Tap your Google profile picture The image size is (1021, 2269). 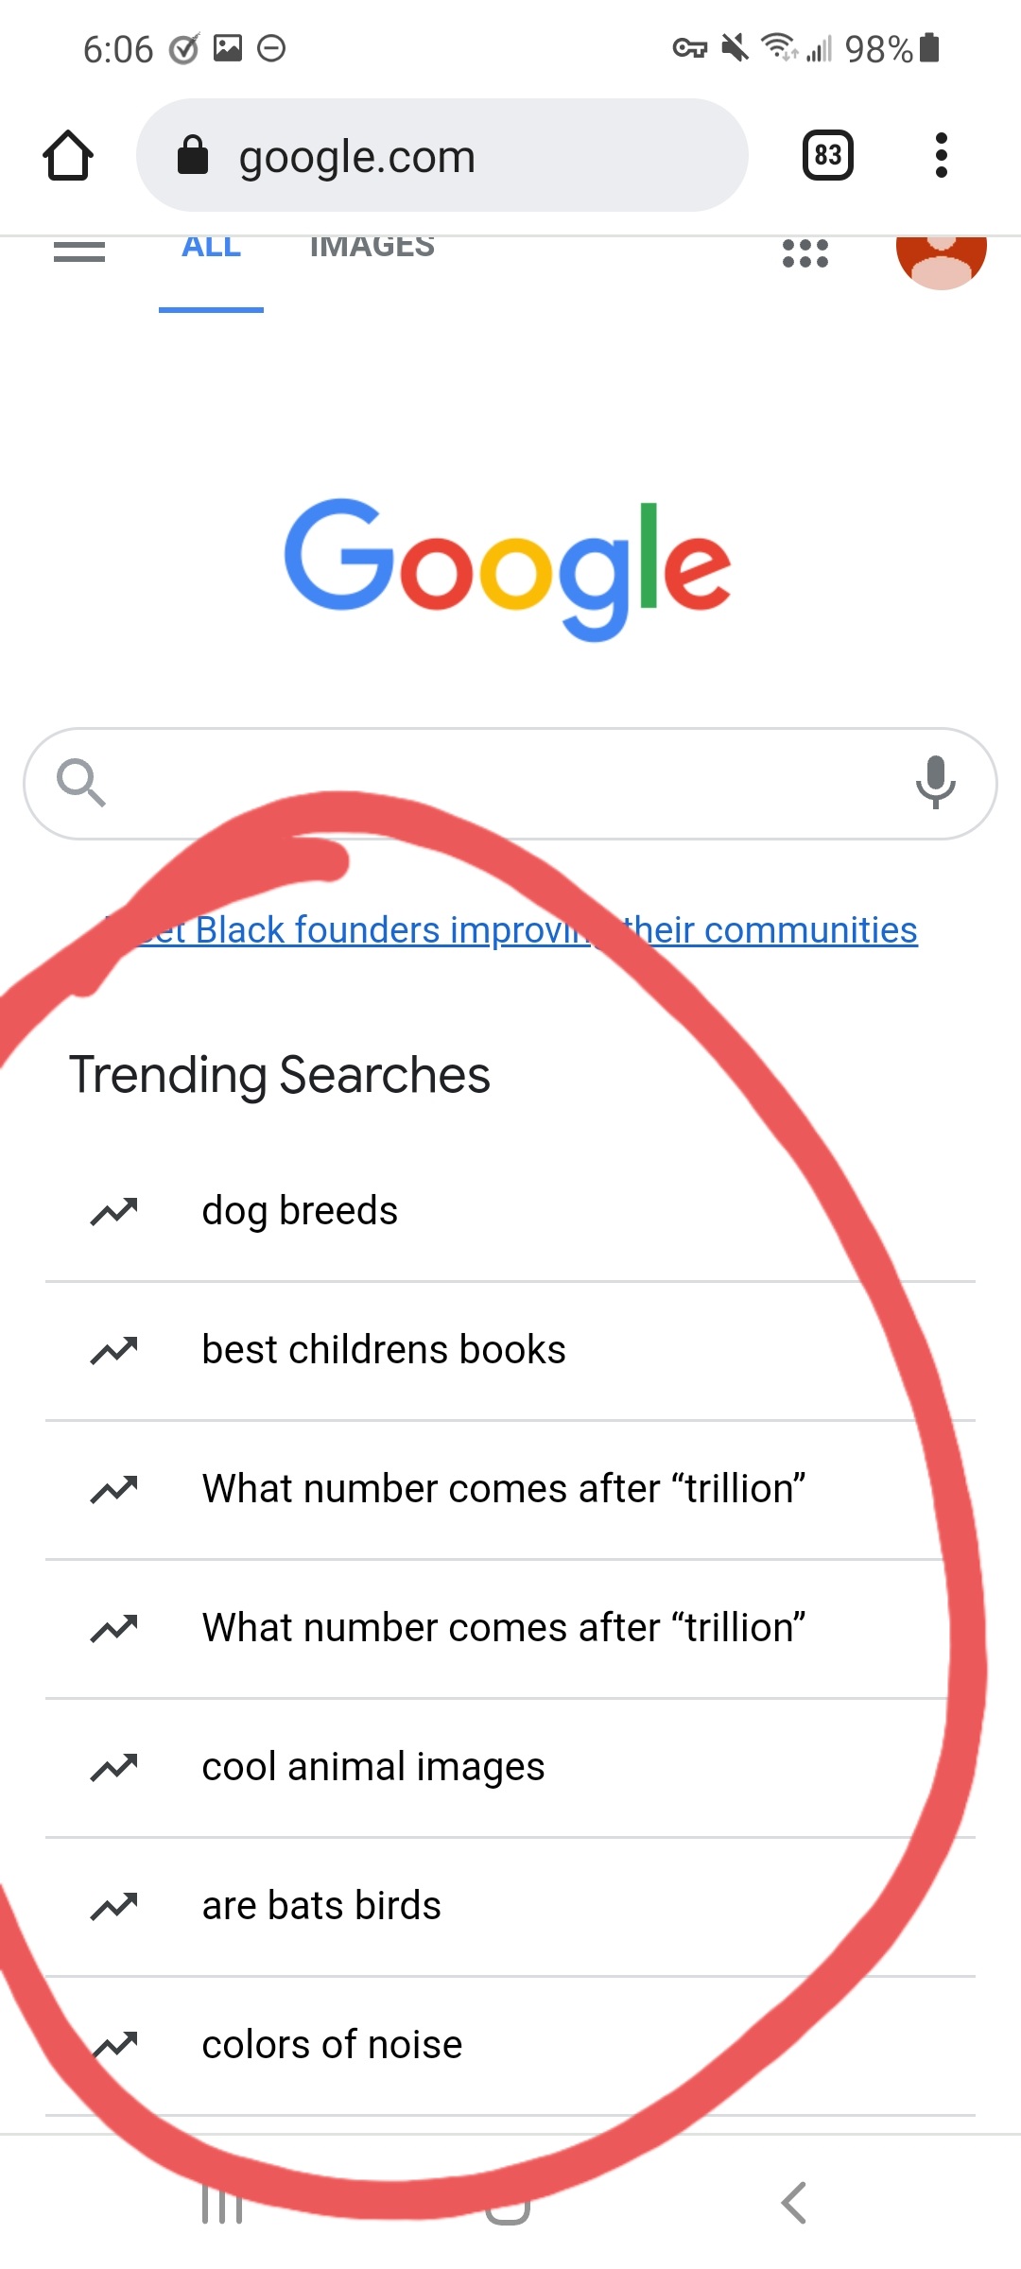[942, 253]
